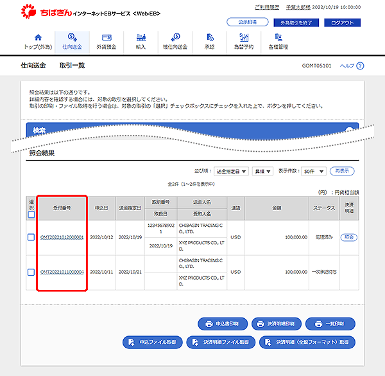The height and width of the screenshot is (376, 385).
Task: Select the 仕向送金 coin icon
Action: point(72,37)
